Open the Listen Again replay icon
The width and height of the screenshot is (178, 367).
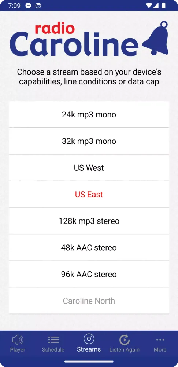pyautogui.click(x=125, y=339)
